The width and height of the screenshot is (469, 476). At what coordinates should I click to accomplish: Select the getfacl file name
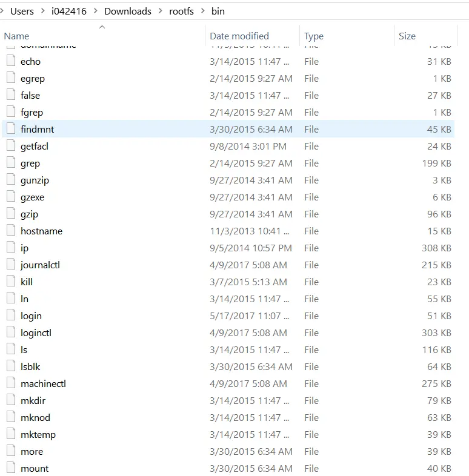pyautogui.click(x=35, y=147)
